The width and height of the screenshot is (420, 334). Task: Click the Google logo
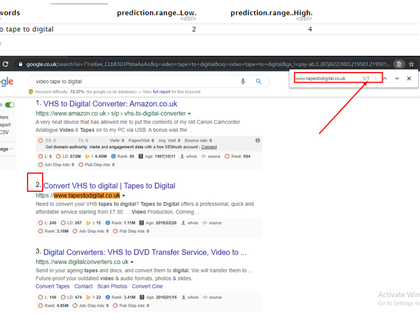coord(7,82)
